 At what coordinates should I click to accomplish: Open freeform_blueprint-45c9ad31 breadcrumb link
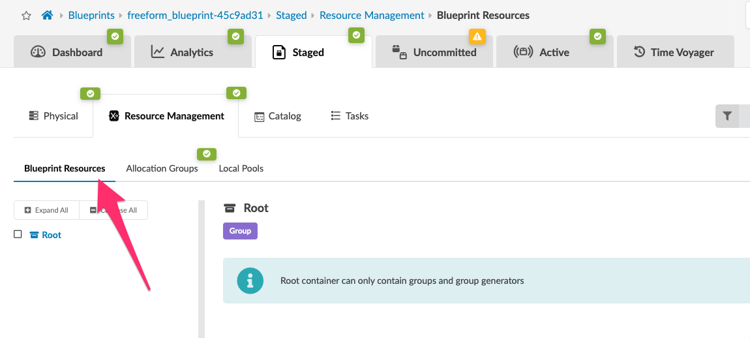tap(195, 15)
